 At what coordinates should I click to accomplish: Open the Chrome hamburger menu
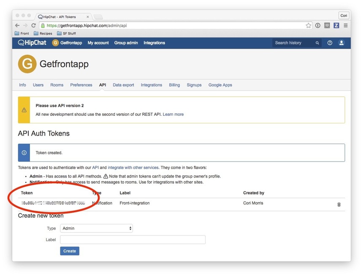(346, 25)
